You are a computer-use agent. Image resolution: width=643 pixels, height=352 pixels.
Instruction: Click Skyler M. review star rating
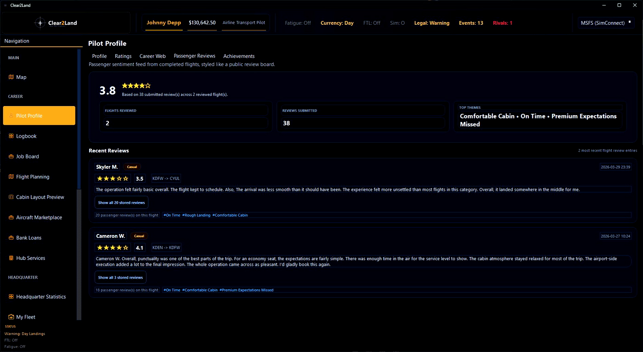pos(113,179)
